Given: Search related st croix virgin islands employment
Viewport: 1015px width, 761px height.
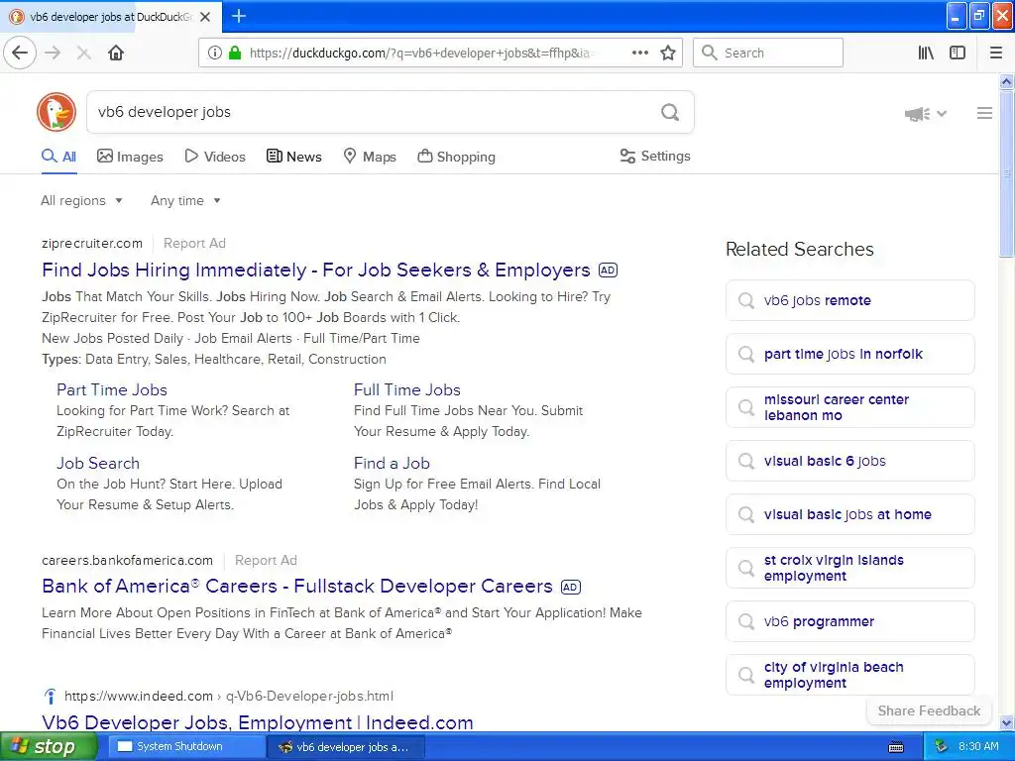Looking at the screenshot, I should click(x=849, y=568).
